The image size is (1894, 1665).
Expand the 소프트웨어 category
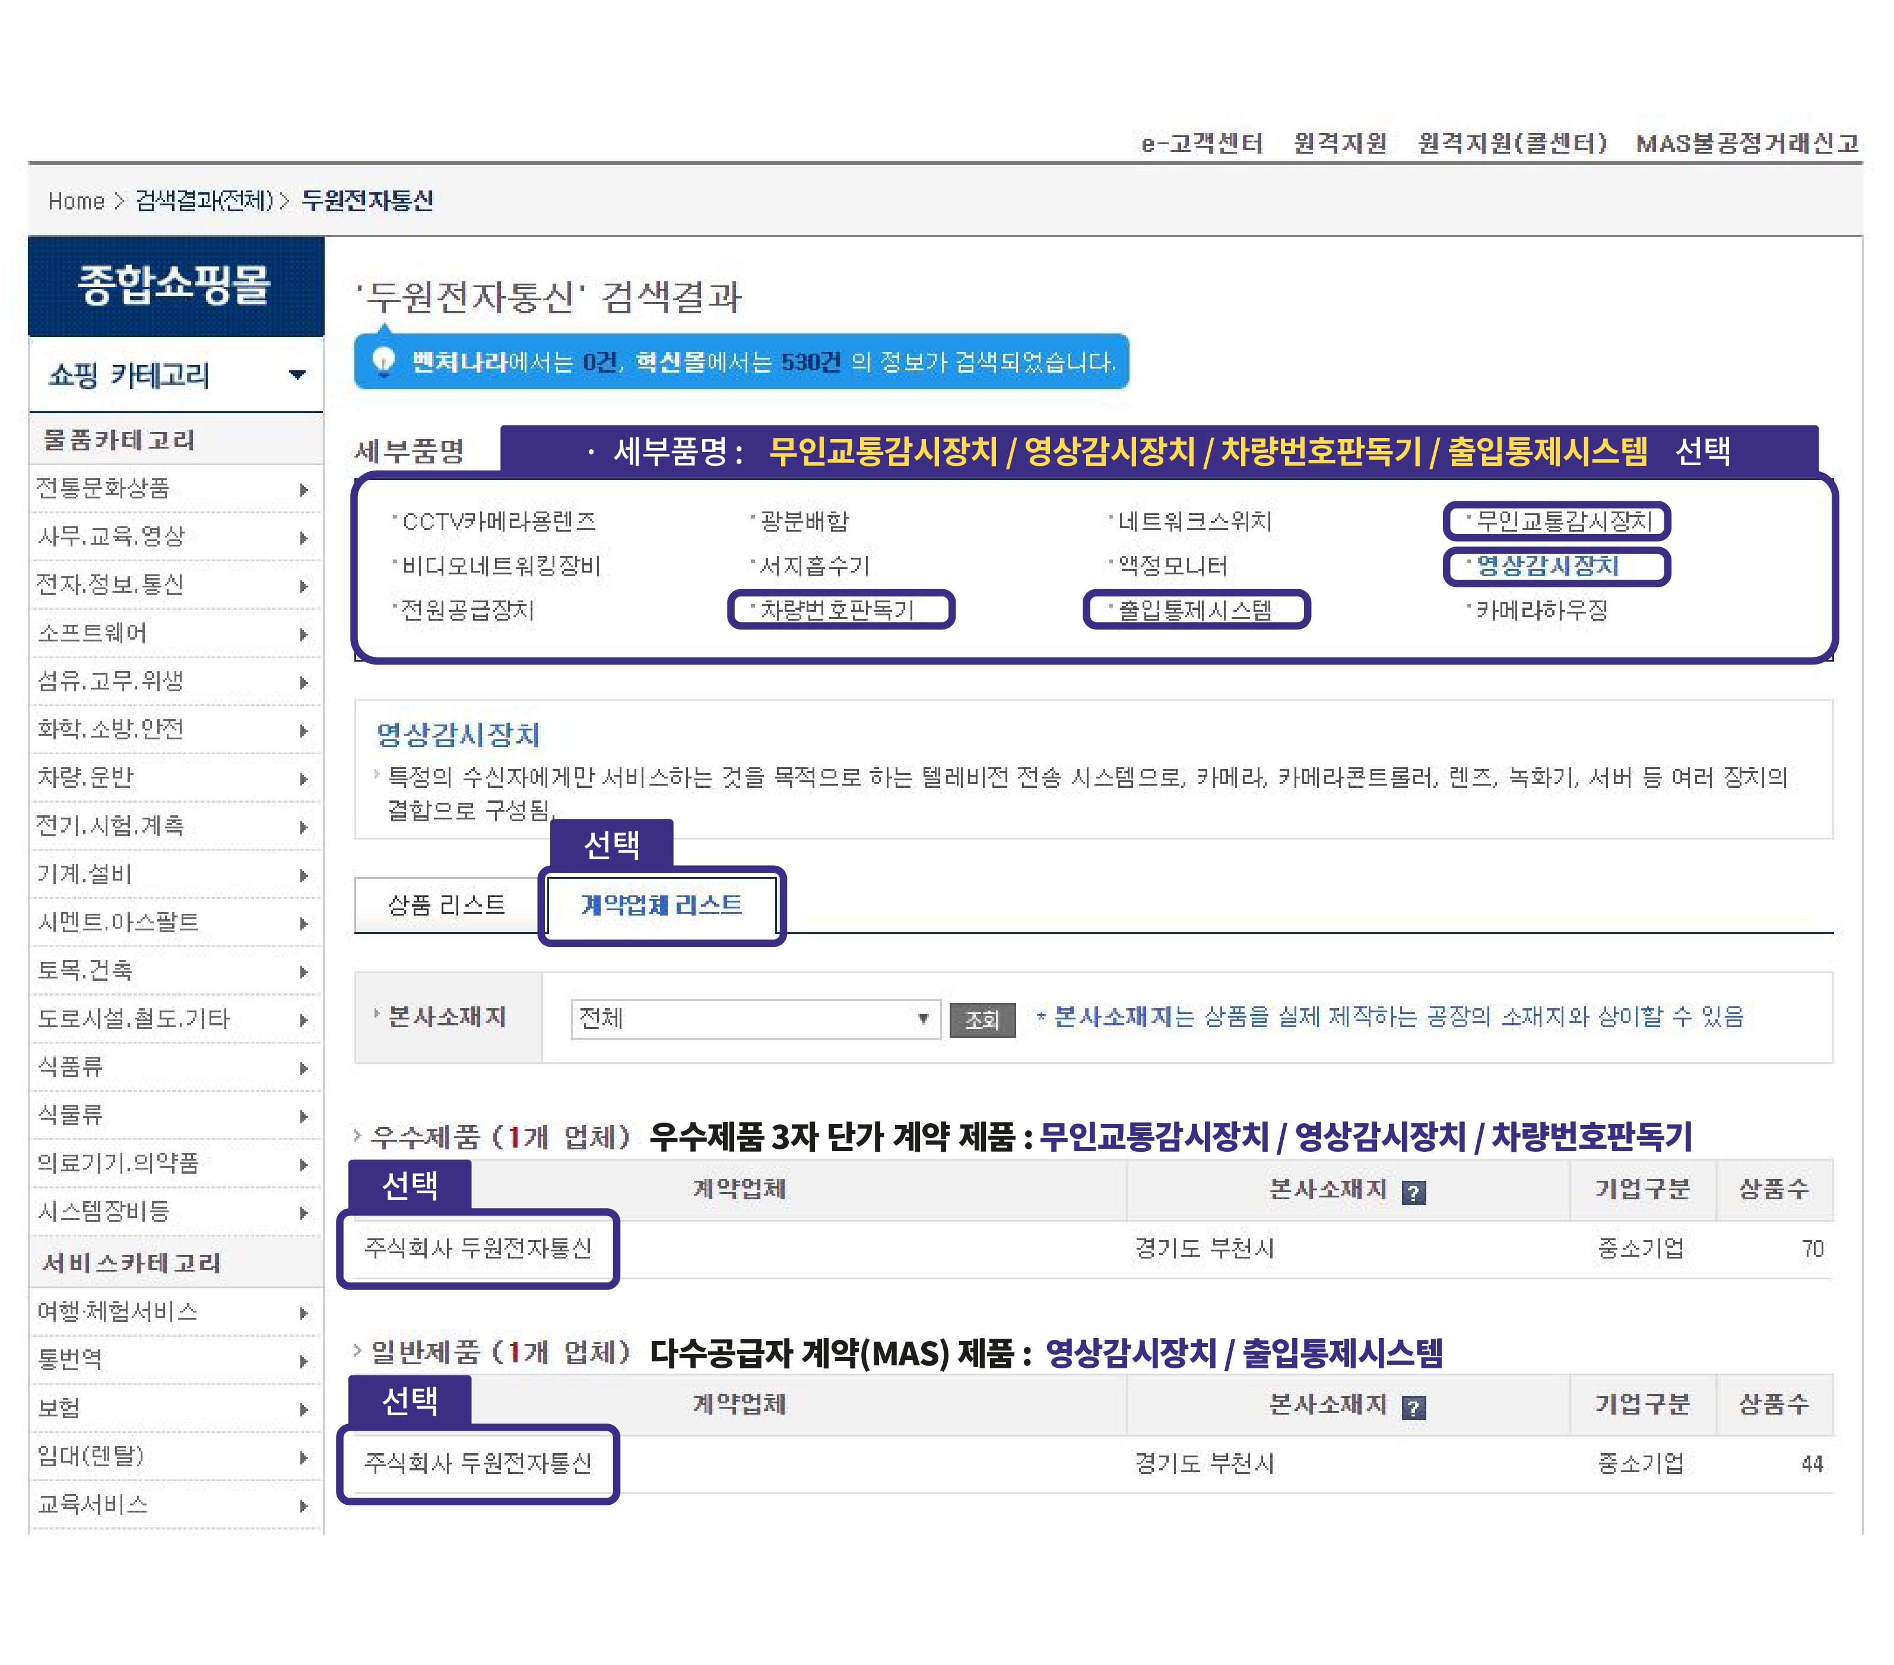[x=176, y=633]
